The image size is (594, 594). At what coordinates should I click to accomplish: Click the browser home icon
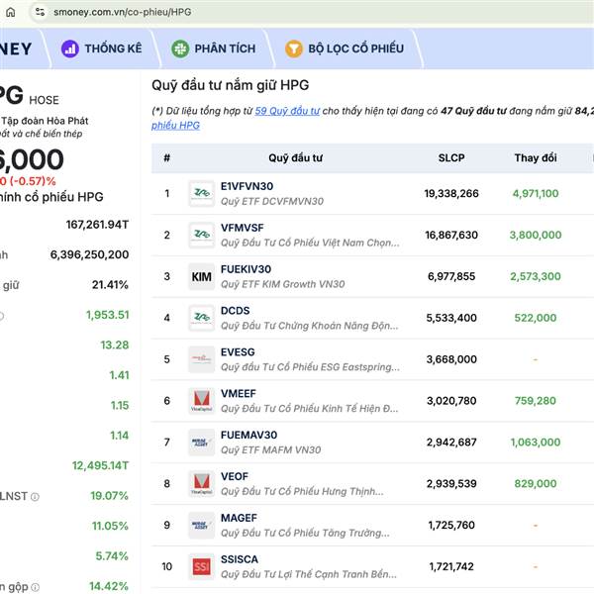coord(11,12)
